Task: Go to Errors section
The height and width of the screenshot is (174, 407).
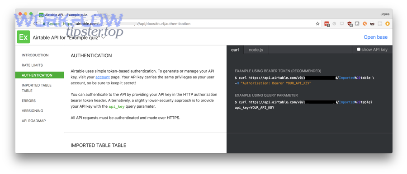Action: [x=28, y=101]
